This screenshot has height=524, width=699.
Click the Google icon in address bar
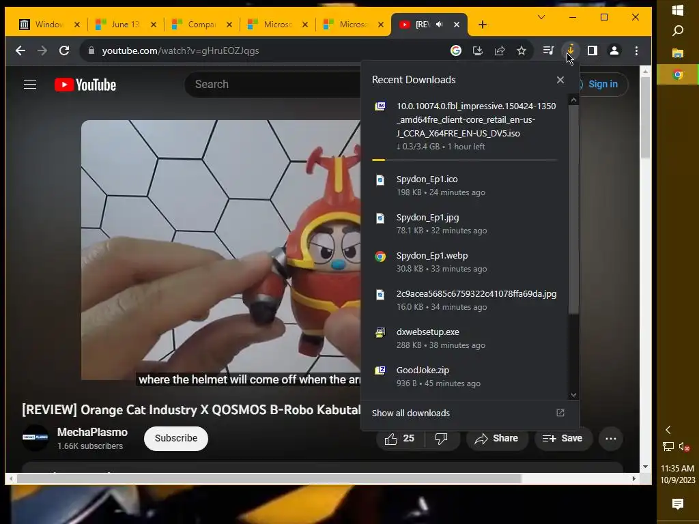[x=455, y=50]
